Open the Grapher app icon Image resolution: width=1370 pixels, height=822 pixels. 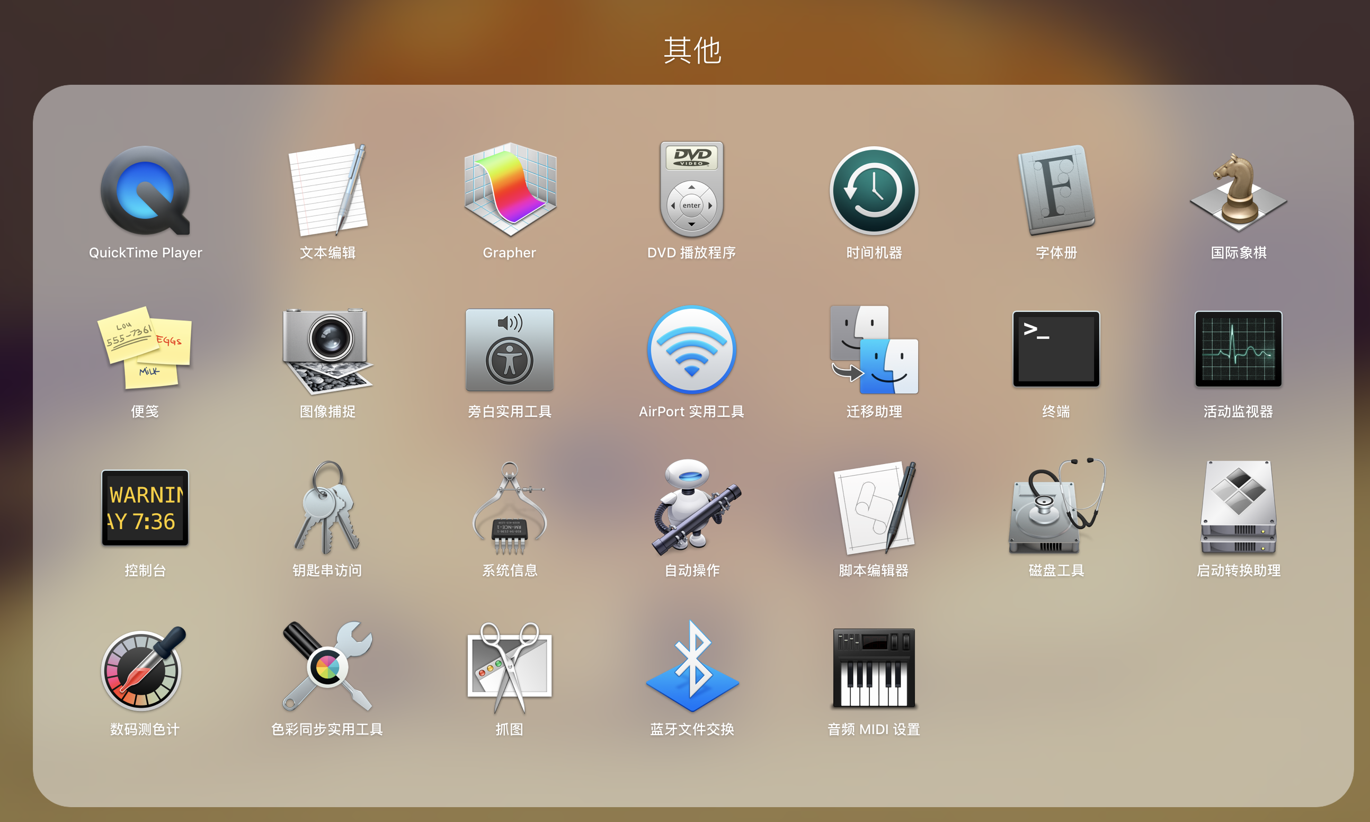pos(510,190)
